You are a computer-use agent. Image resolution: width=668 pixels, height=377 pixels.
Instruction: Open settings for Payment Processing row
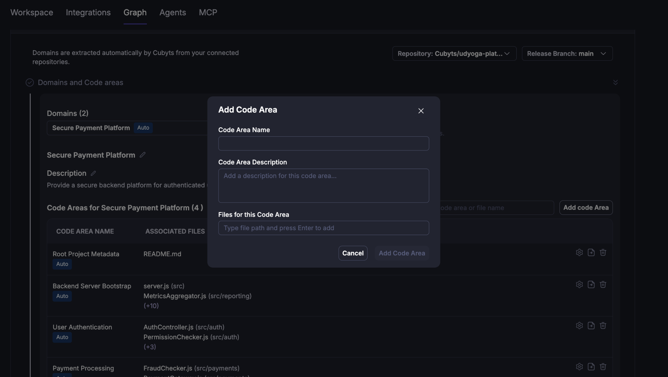point(579,367)
